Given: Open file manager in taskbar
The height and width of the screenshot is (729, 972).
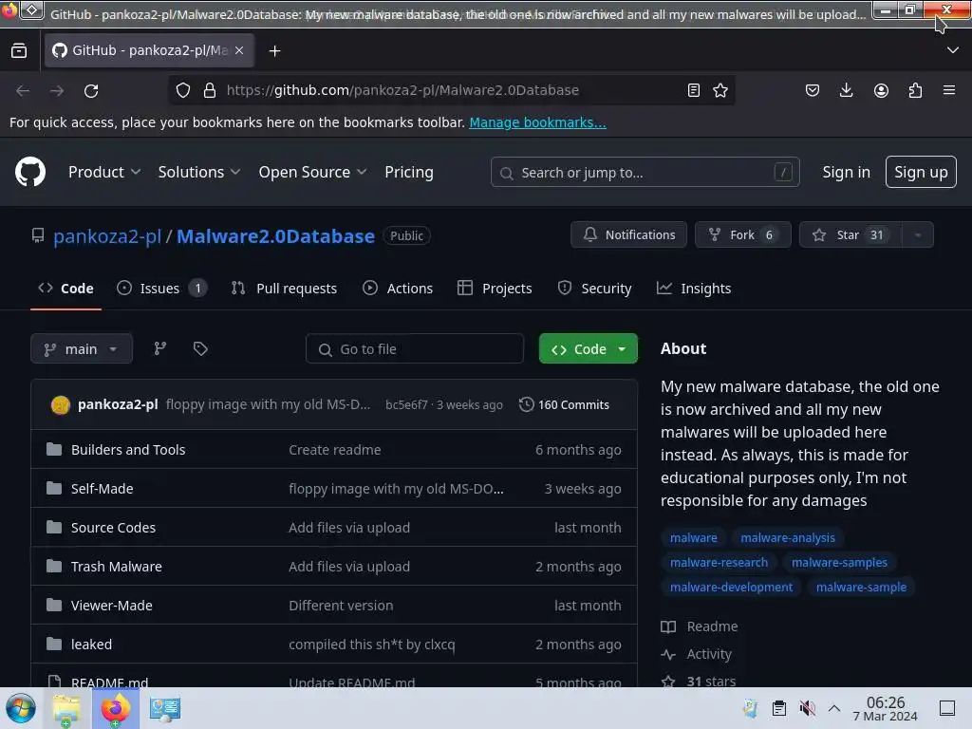Looking at the screenshot, I should [x=66, y=708].
